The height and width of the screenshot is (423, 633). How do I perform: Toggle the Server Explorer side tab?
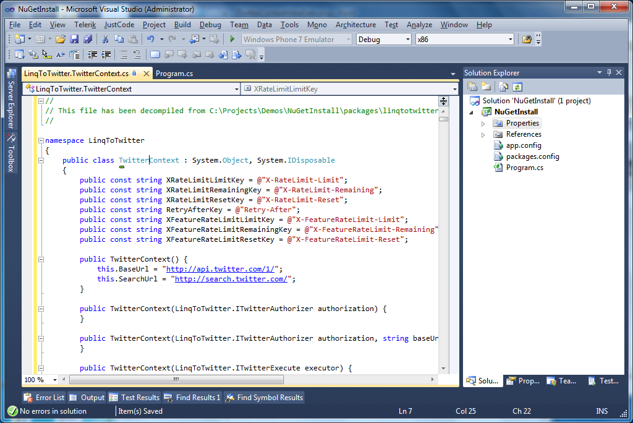tap(11, 98)
